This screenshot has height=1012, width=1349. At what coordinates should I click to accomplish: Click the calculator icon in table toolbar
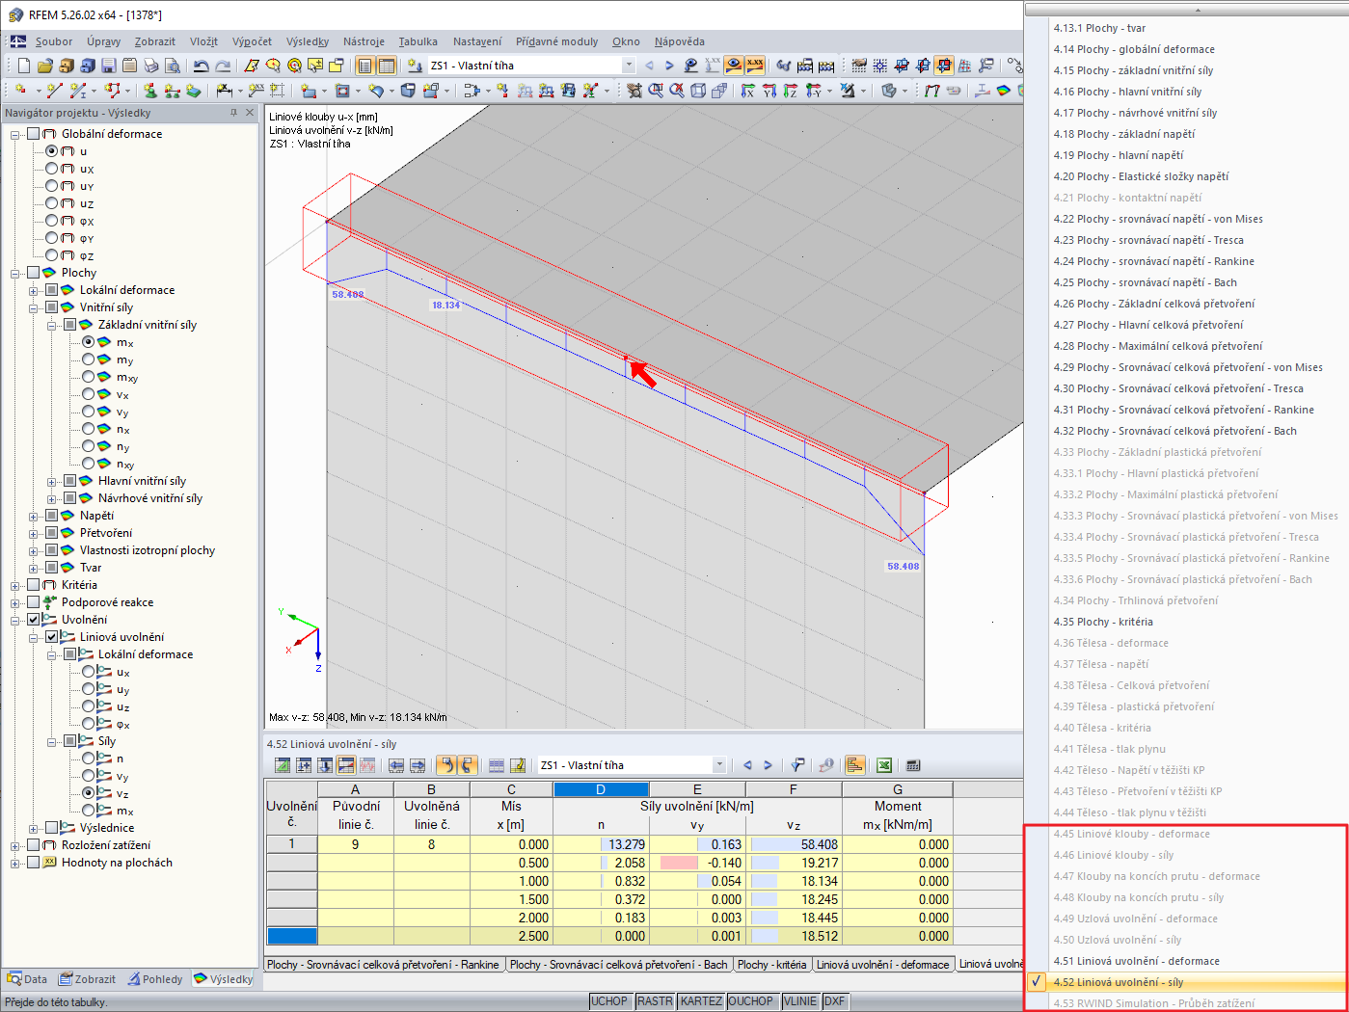[x=913, y=765]
